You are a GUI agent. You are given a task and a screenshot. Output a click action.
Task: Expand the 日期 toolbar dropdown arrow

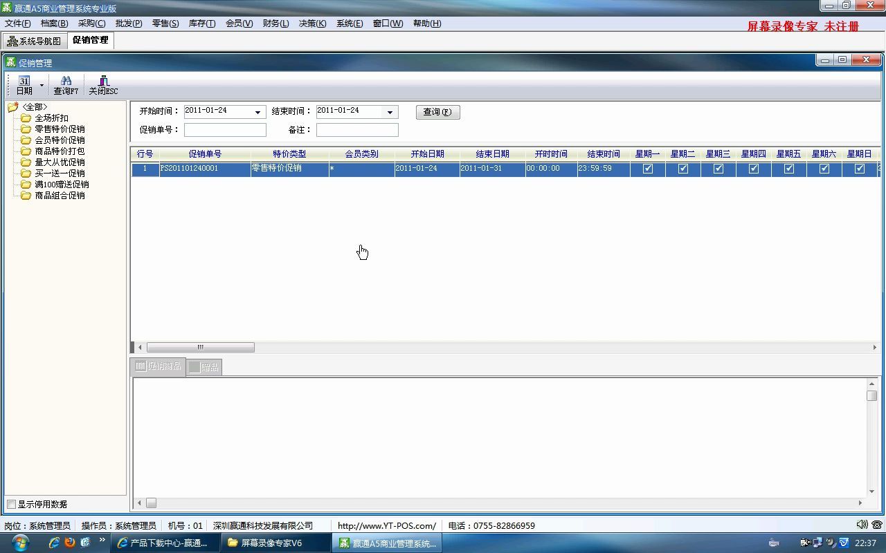coord(42,86)
